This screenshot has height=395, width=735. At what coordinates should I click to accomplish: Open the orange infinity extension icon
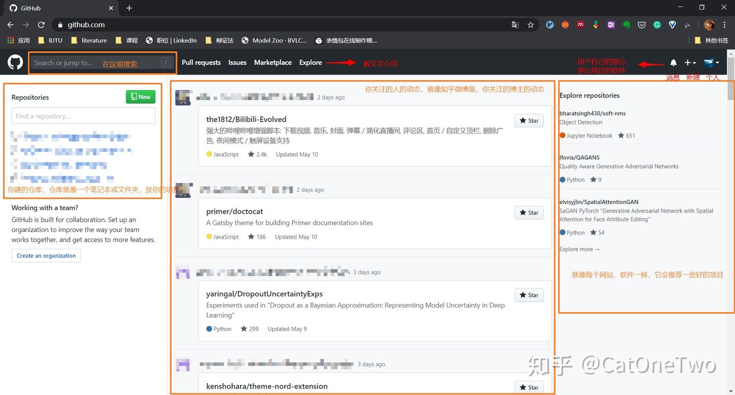coord(565,25)
